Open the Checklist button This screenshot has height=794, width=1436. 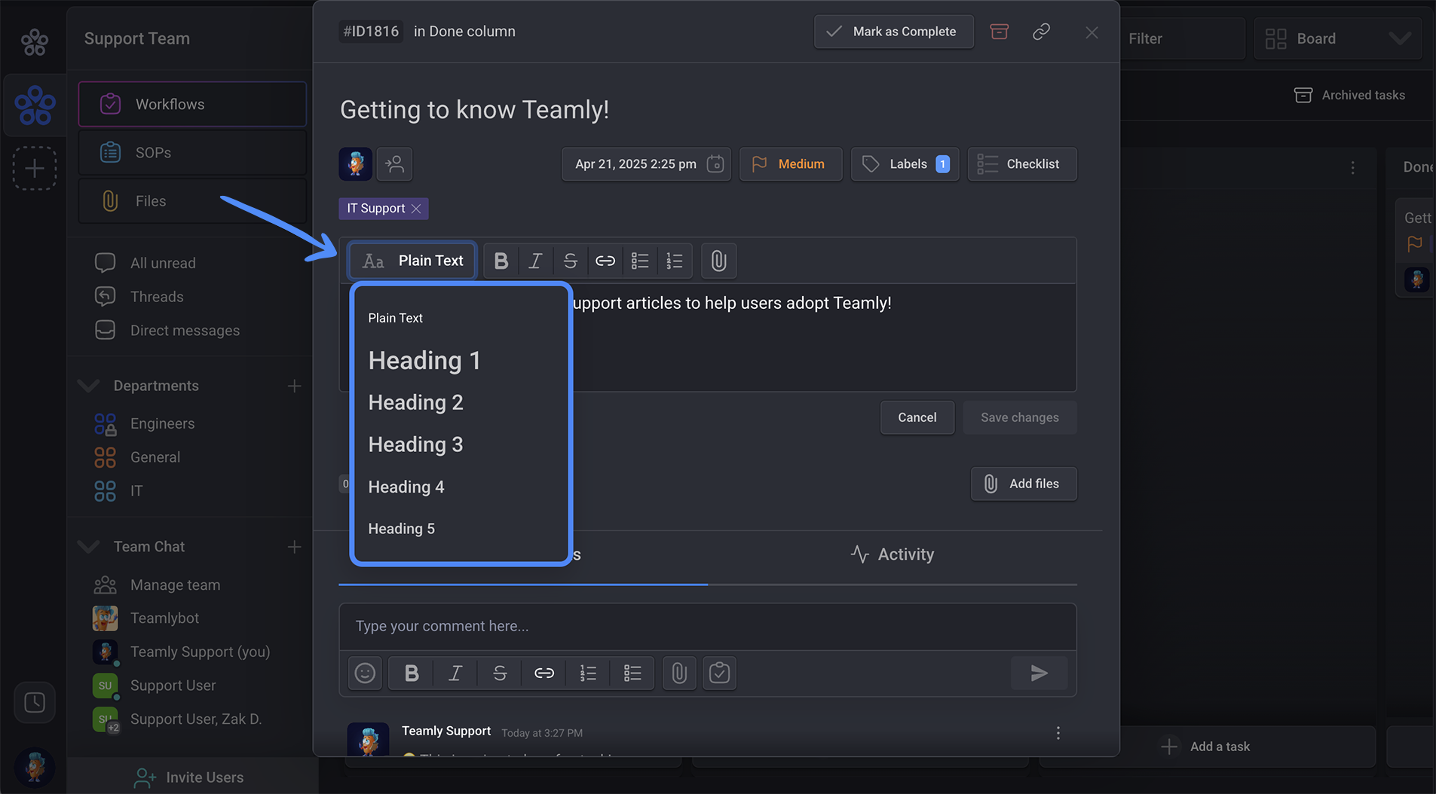[x=1022, y=163]
